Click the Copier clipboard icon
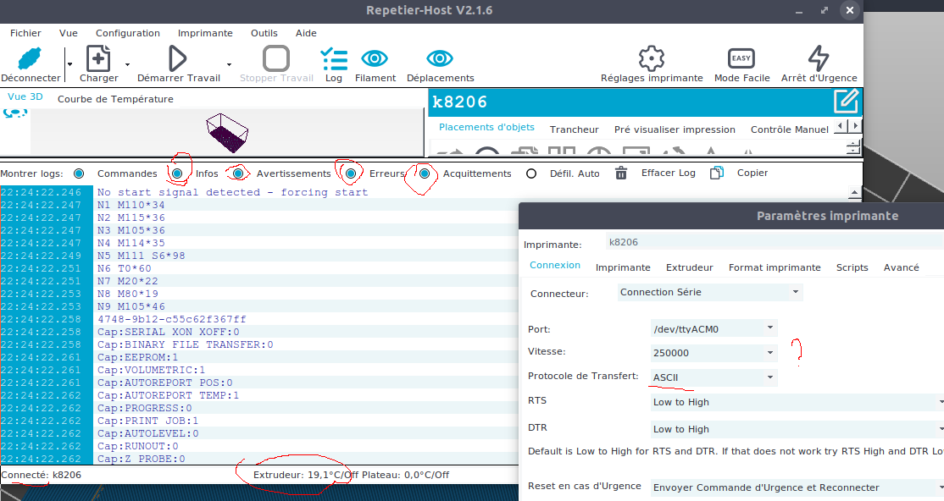 click(x=716, y=173)
